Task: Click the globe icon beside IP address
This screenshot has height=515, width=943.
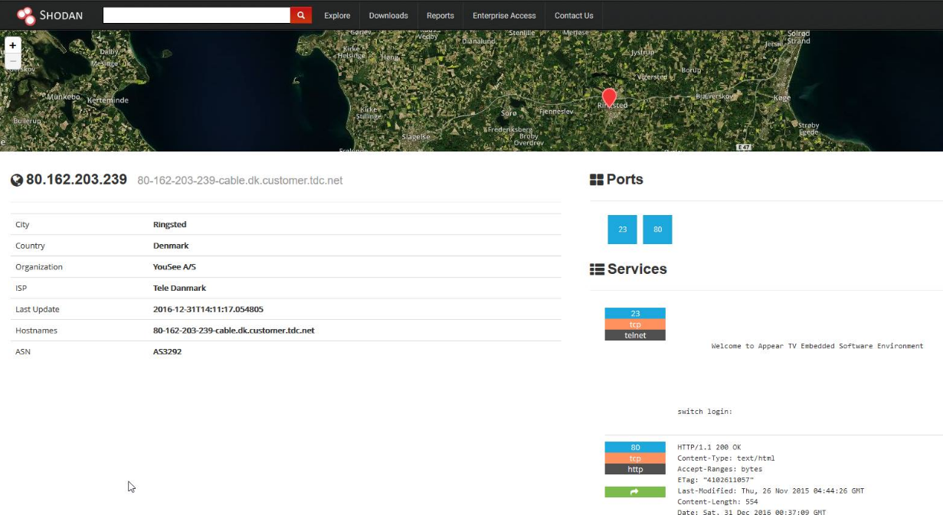Action: point(17,181)
